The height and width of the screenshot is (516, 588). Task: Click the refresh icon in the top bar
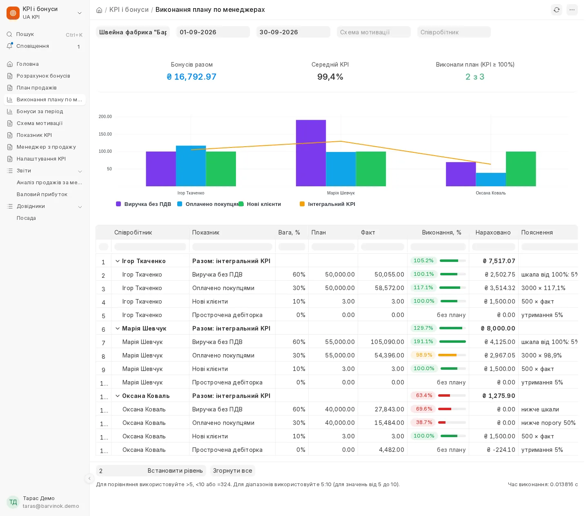point(556,10)
